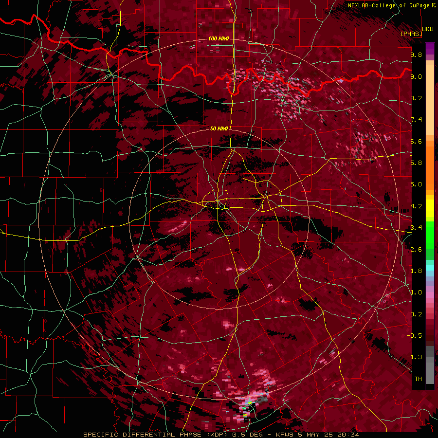Select the 9.0 value on the scale
The image size is (438, 438).
[416, 76]
